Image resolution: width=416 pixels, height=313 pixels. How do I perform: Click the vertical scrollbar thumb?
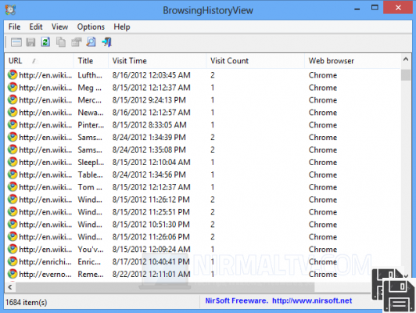406,75
